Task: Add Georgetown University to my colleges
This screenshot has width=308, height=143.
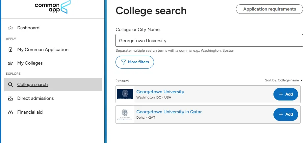Action: coord(286,94)
